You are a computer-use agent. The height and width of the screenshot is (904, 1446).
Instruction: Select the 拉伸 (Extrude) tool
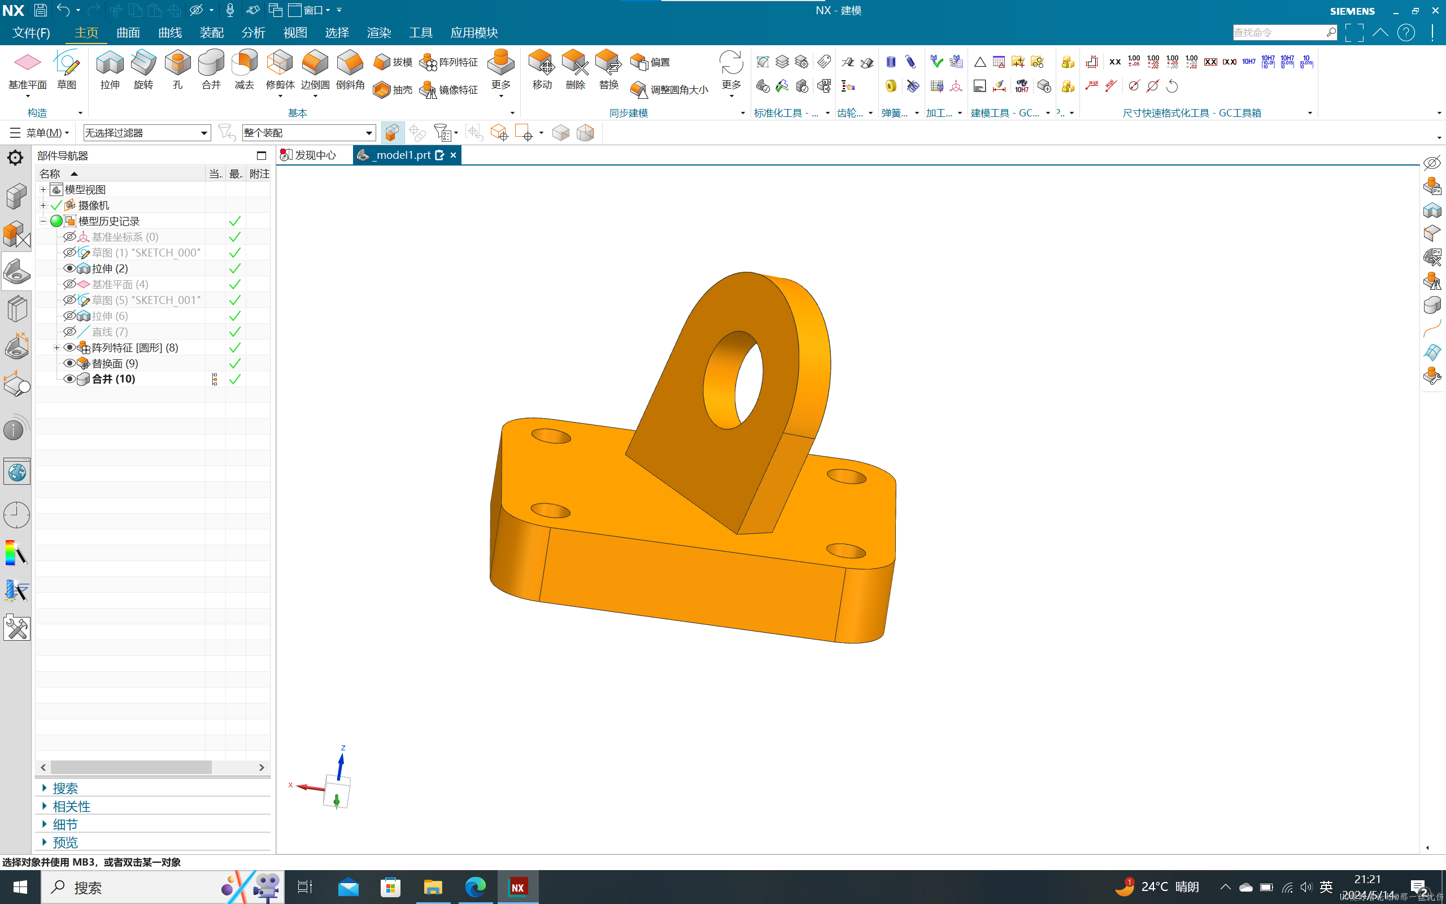pos(110,69)
